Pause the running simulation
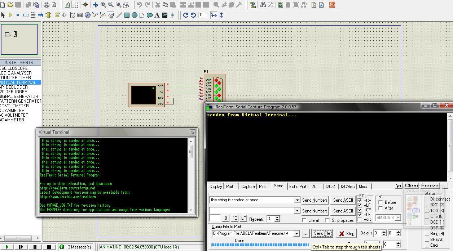Screen dimensions: 453x251 tap(35, 247)
